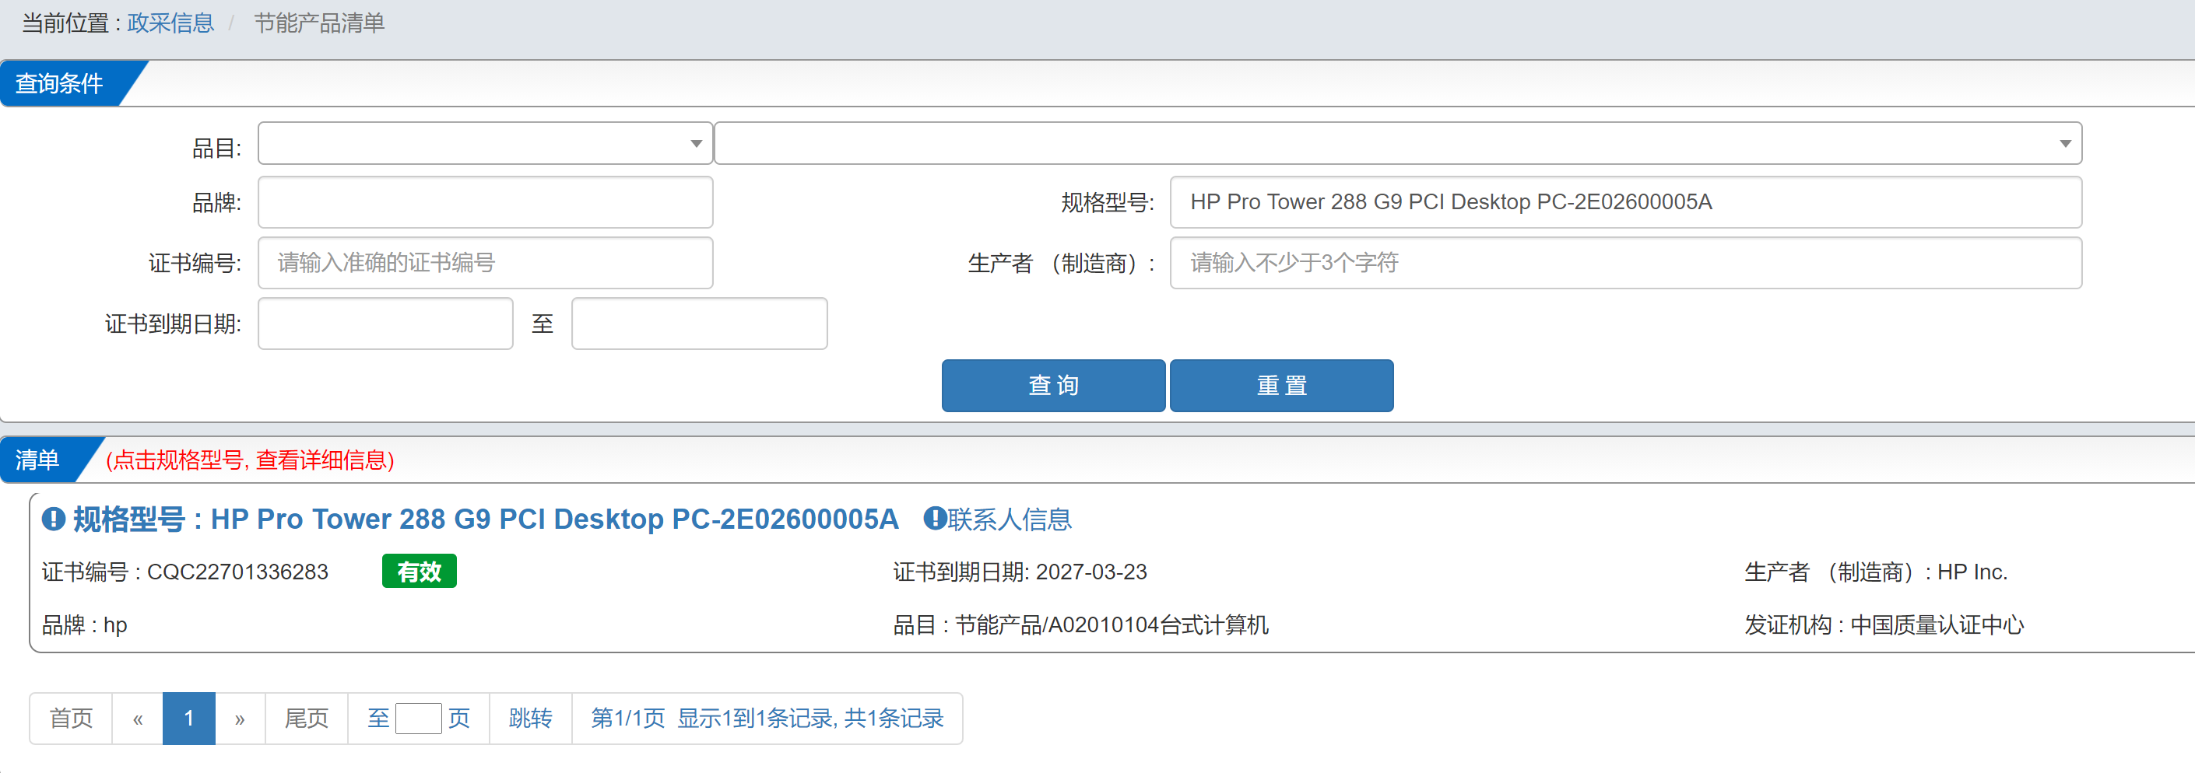Click the 品牌: hp text
Viewport: 2195px width, 773px height.
tap(84, 625)
